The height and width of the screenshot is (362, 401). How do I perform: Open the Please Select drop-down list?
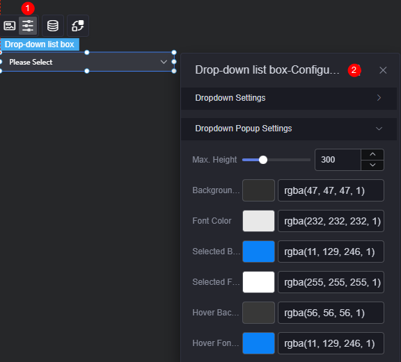click(87, 62)
